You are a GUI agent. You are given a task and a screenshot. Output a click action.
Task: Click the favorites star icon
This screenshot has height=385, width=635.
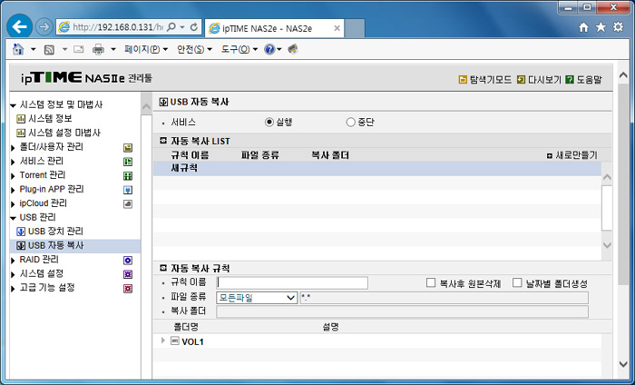pos(601,27)
